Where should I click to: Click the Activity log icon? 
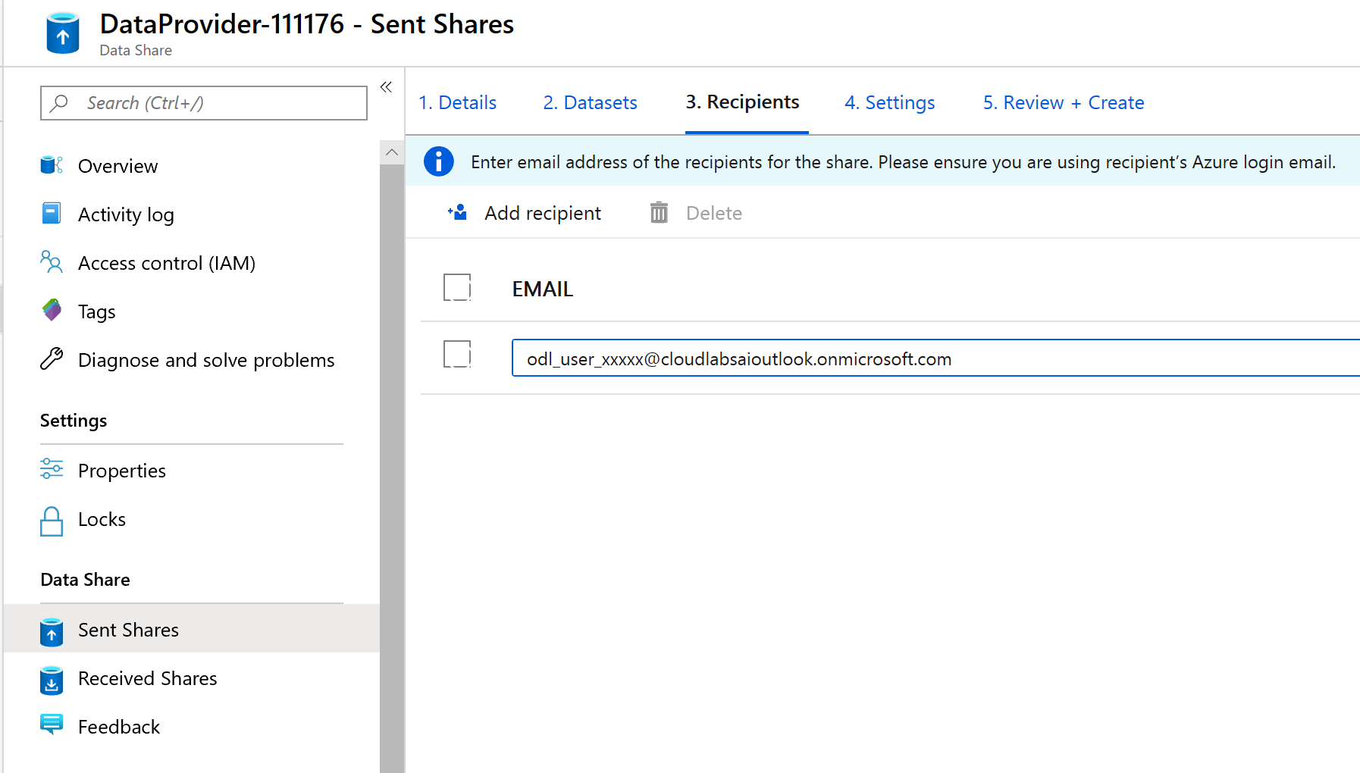[x=52, y=214]
